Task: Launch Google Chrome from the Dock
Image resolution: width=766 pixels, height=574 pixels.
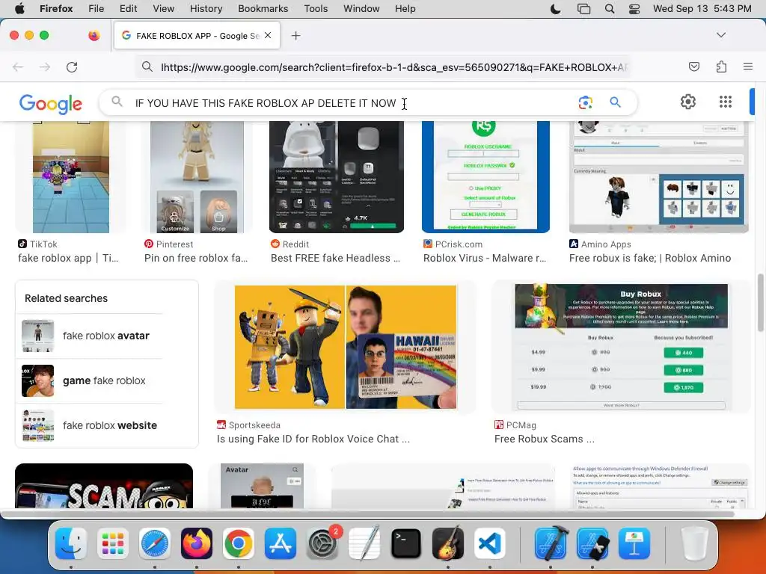Action: (239, 543)
